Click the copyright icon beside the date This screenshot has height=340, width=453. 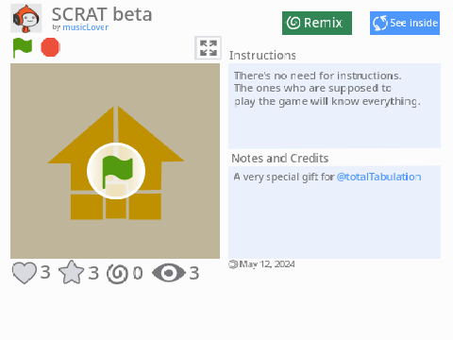[x=233, y=264]
